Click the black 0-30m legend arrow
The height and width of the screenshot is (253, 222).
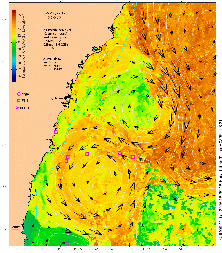coord(46,62)
